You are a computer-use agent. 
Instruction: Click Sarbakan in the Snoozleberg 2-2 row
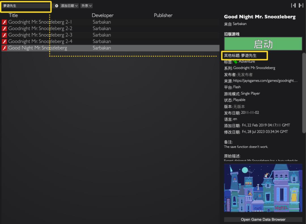point(102,29)
